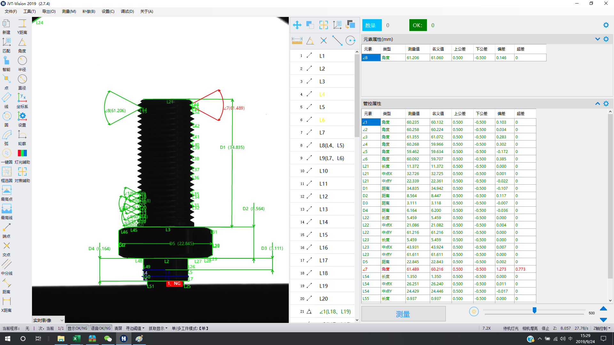Select the 距离 (Distance) tool

pos(6,283)
